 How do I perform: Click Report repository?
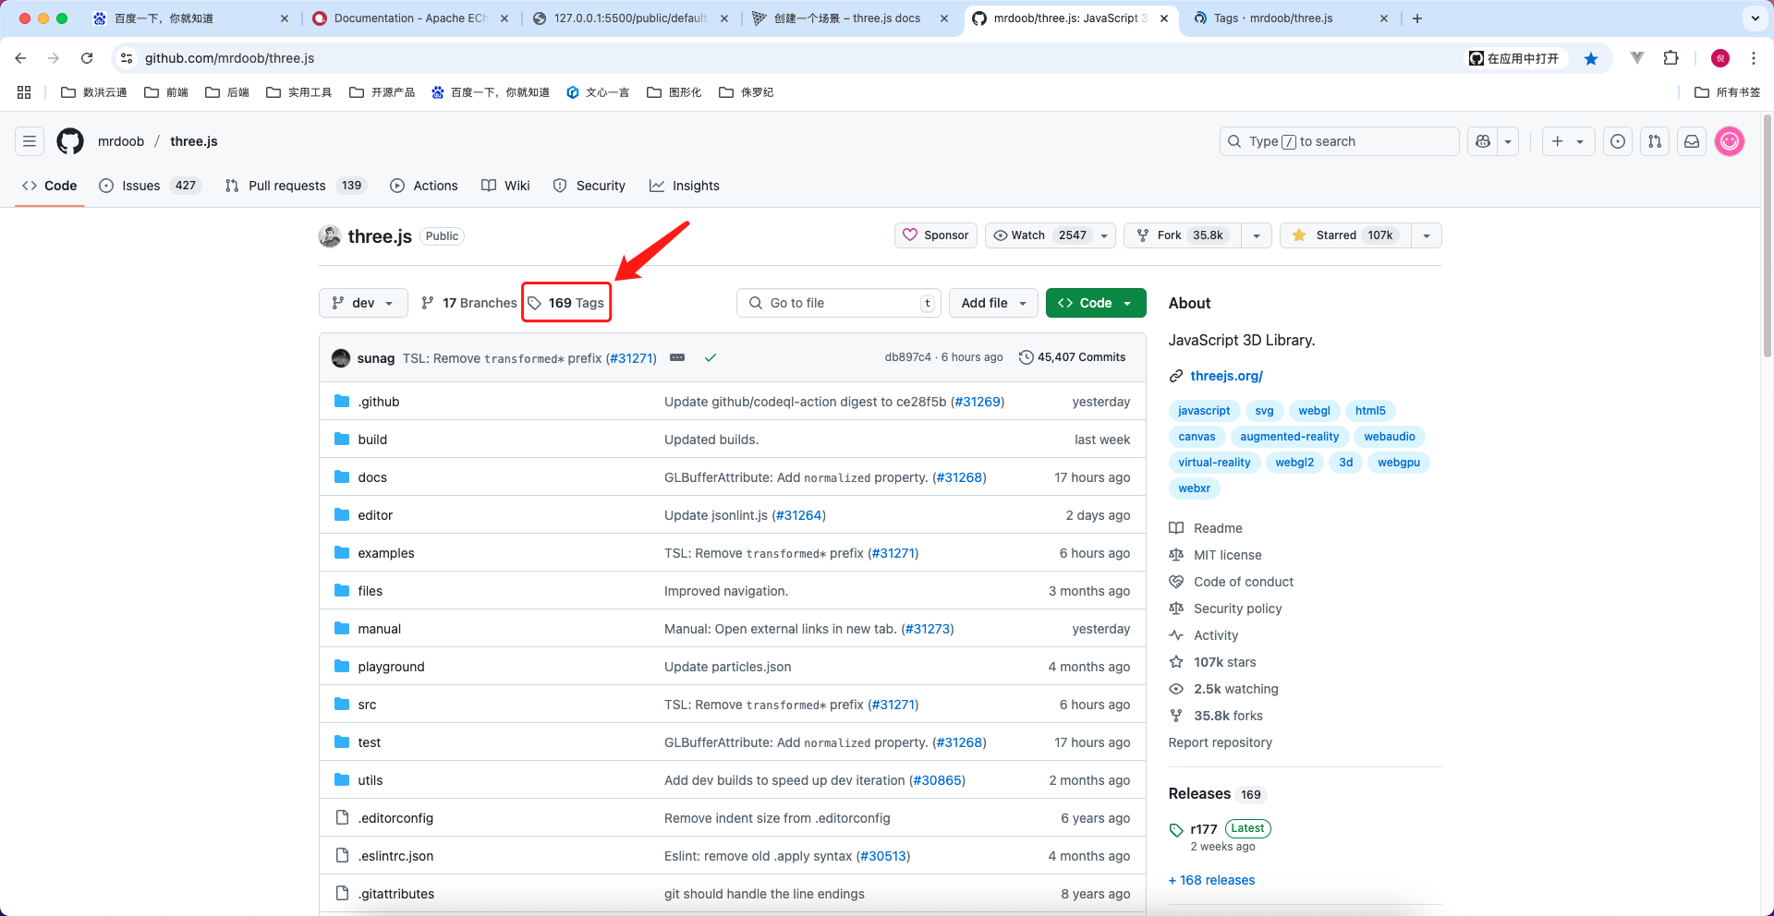pos(1220,742)
